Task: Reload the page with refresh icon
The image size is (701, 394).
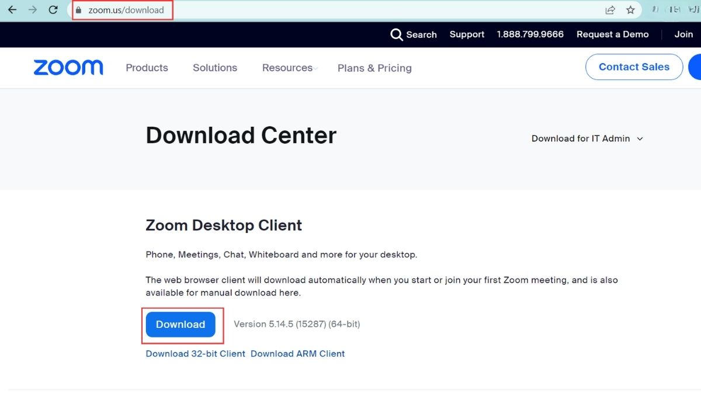Action: point(53,10)
